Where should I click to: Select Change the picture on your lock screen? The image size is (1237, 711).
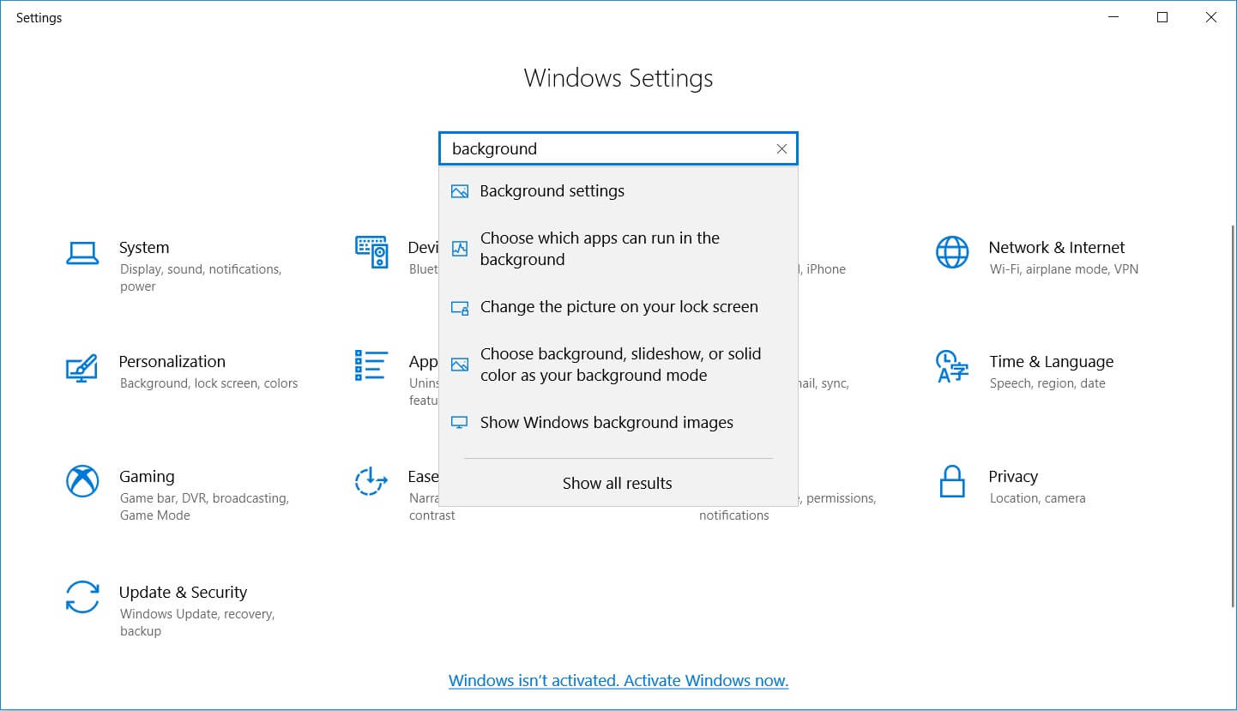(618, 307)
